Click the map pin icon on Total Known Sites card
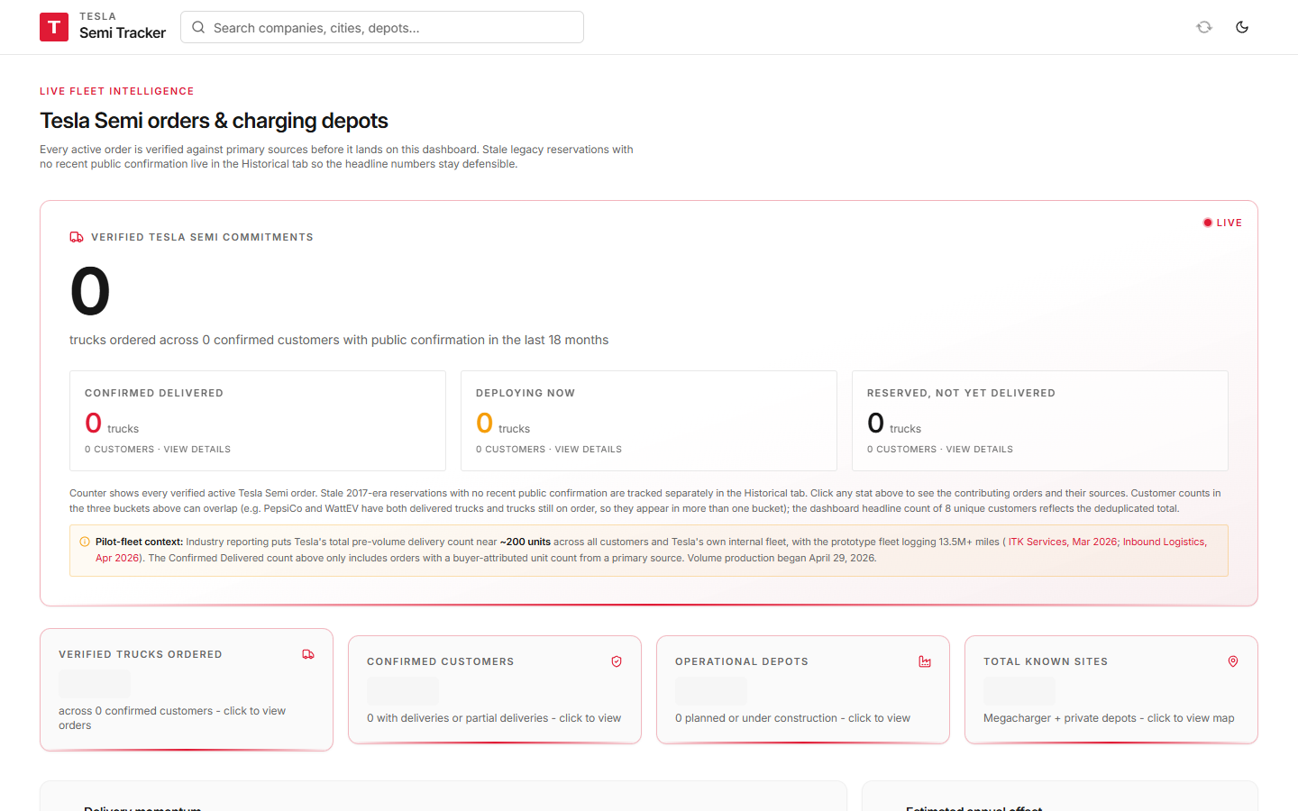This screenshot has height=811, width=1298. click(1233, 661)
